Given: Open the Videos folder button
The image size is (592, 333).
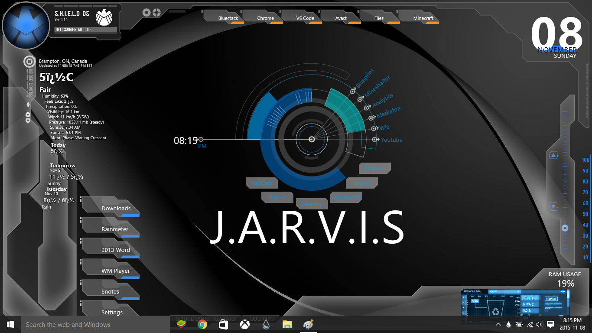Looking at the screenshot, I should tap(277, 197).
